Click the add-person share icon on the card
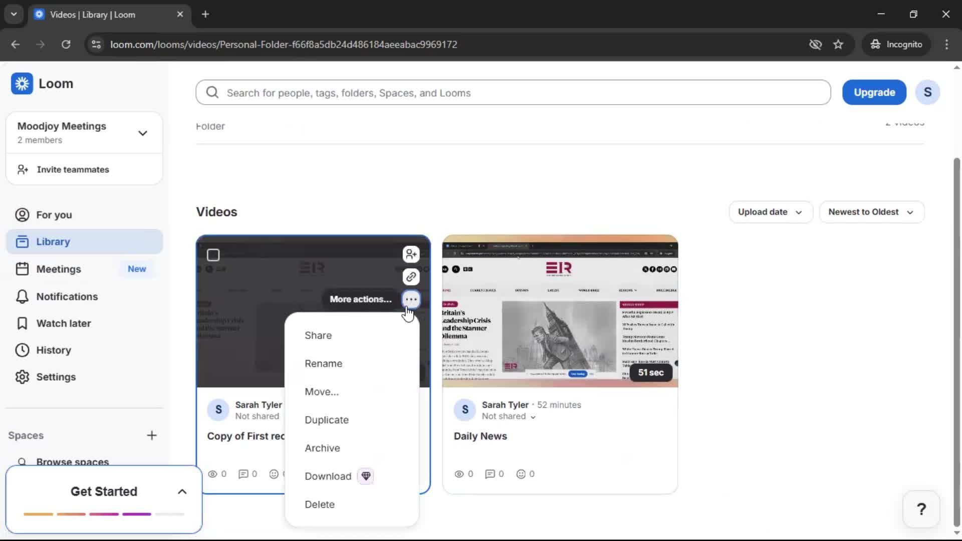This screenshot has height=541, width=962. [x=411, y=254]
